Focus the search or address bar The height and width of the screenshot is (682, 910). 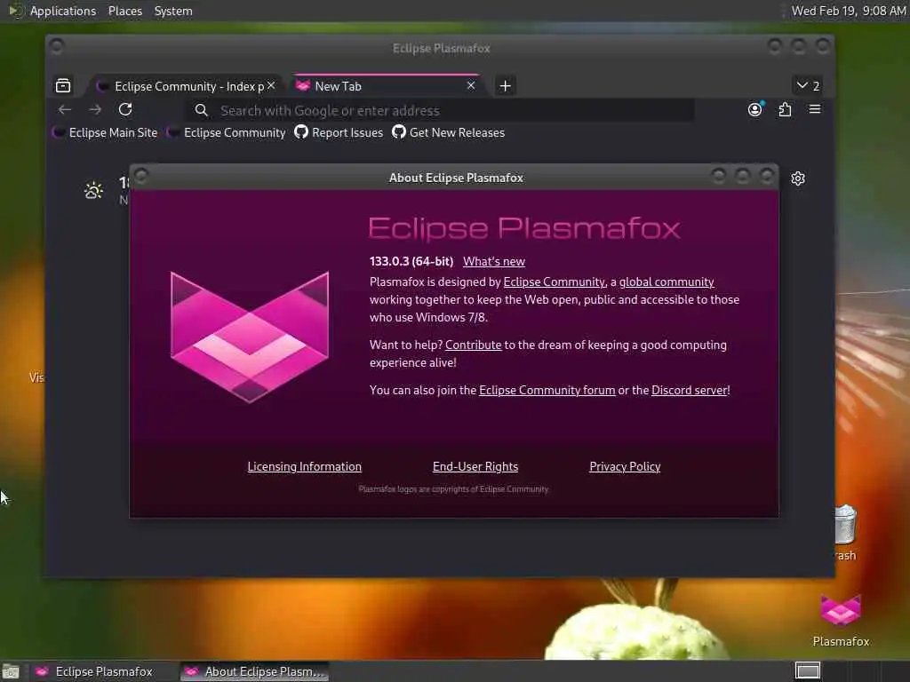(x=441, y=110)
